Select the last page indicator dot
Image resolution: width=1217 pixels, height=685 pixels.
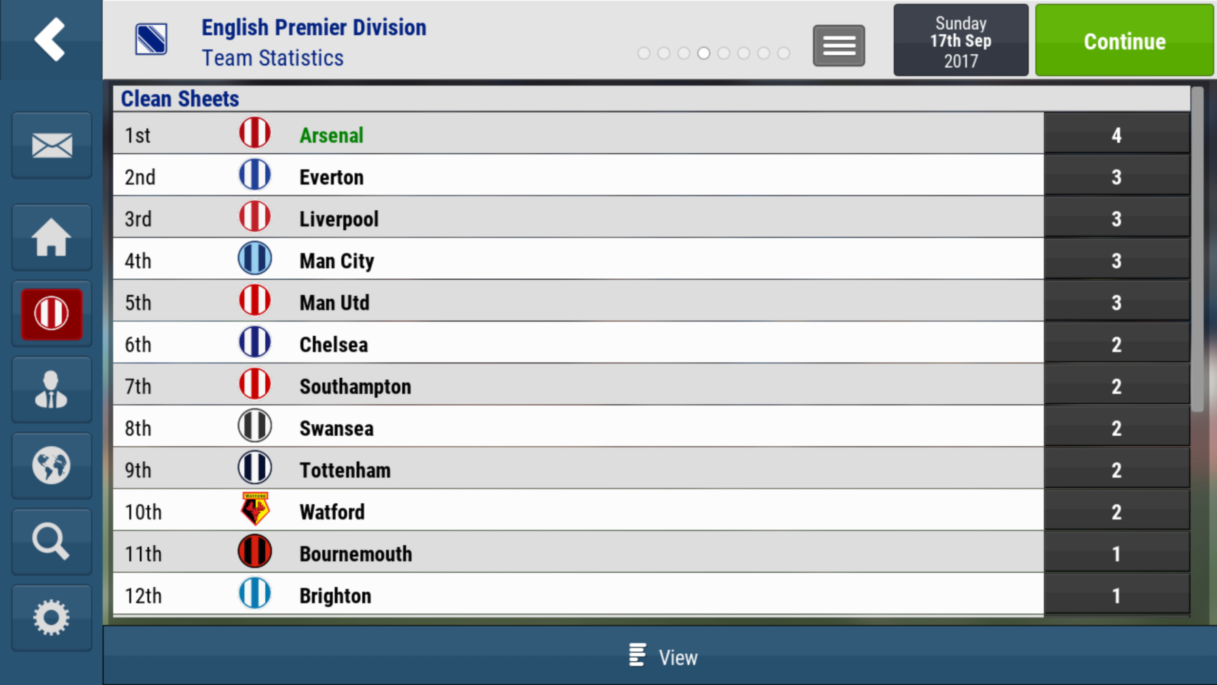pyautogui.click(x=783, y=53)
